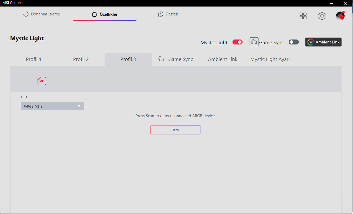Click the Destek support bubble icon
This screenshot has height=214, width=353.
(161, 14)
